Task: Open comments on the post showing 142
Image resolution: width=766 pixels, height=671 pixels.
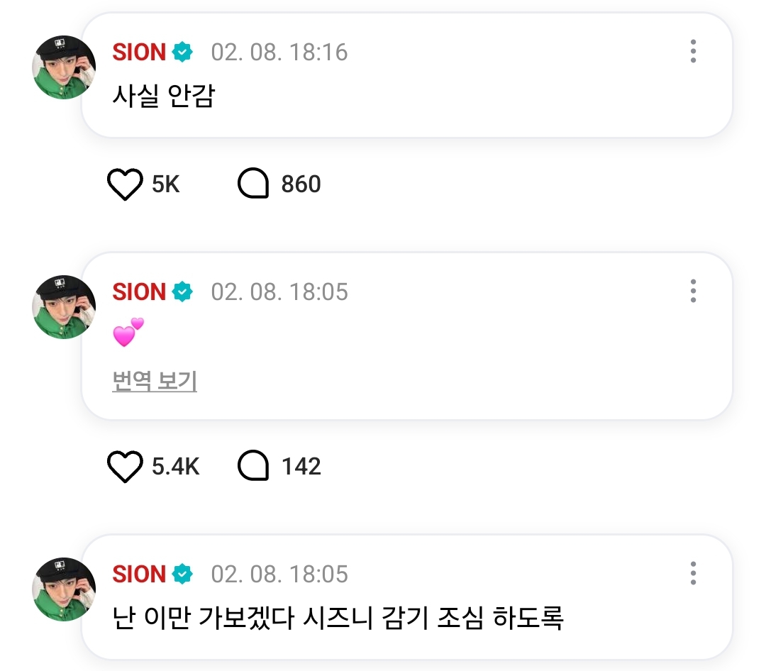Action: point(253,466)
